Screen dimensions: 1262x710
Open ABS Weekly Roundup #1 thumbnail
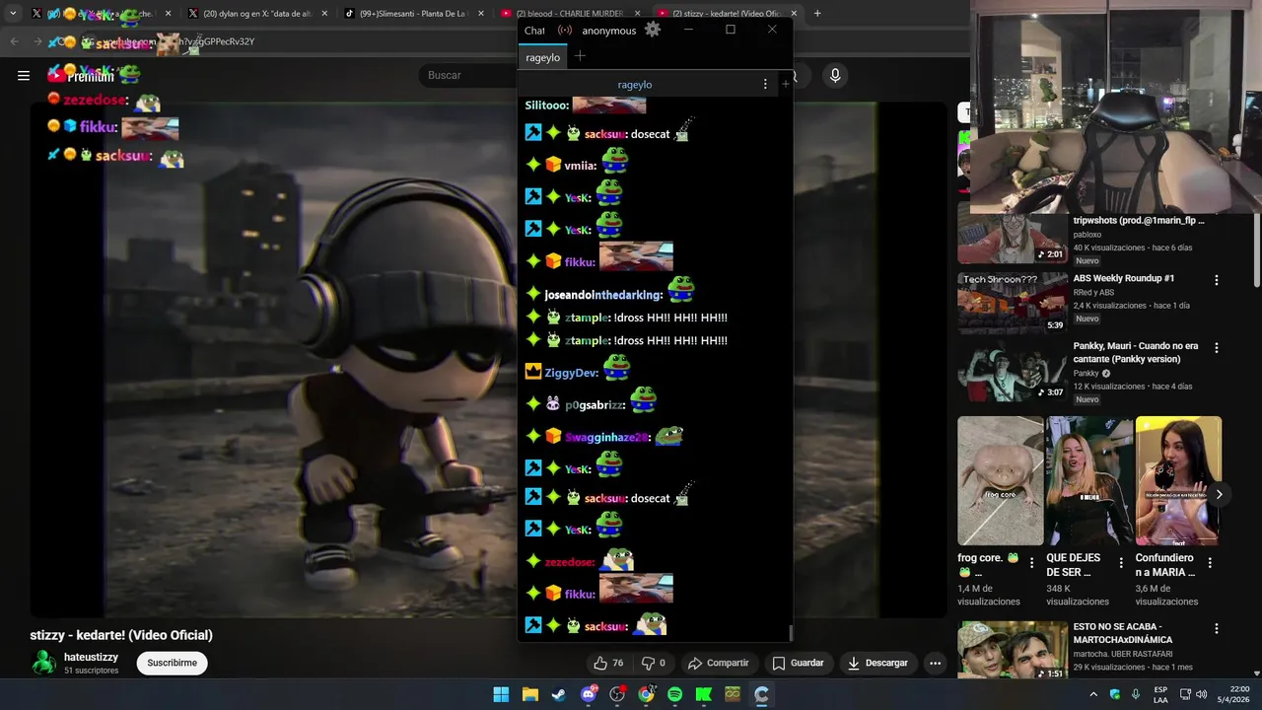(x=1012, y=303)
